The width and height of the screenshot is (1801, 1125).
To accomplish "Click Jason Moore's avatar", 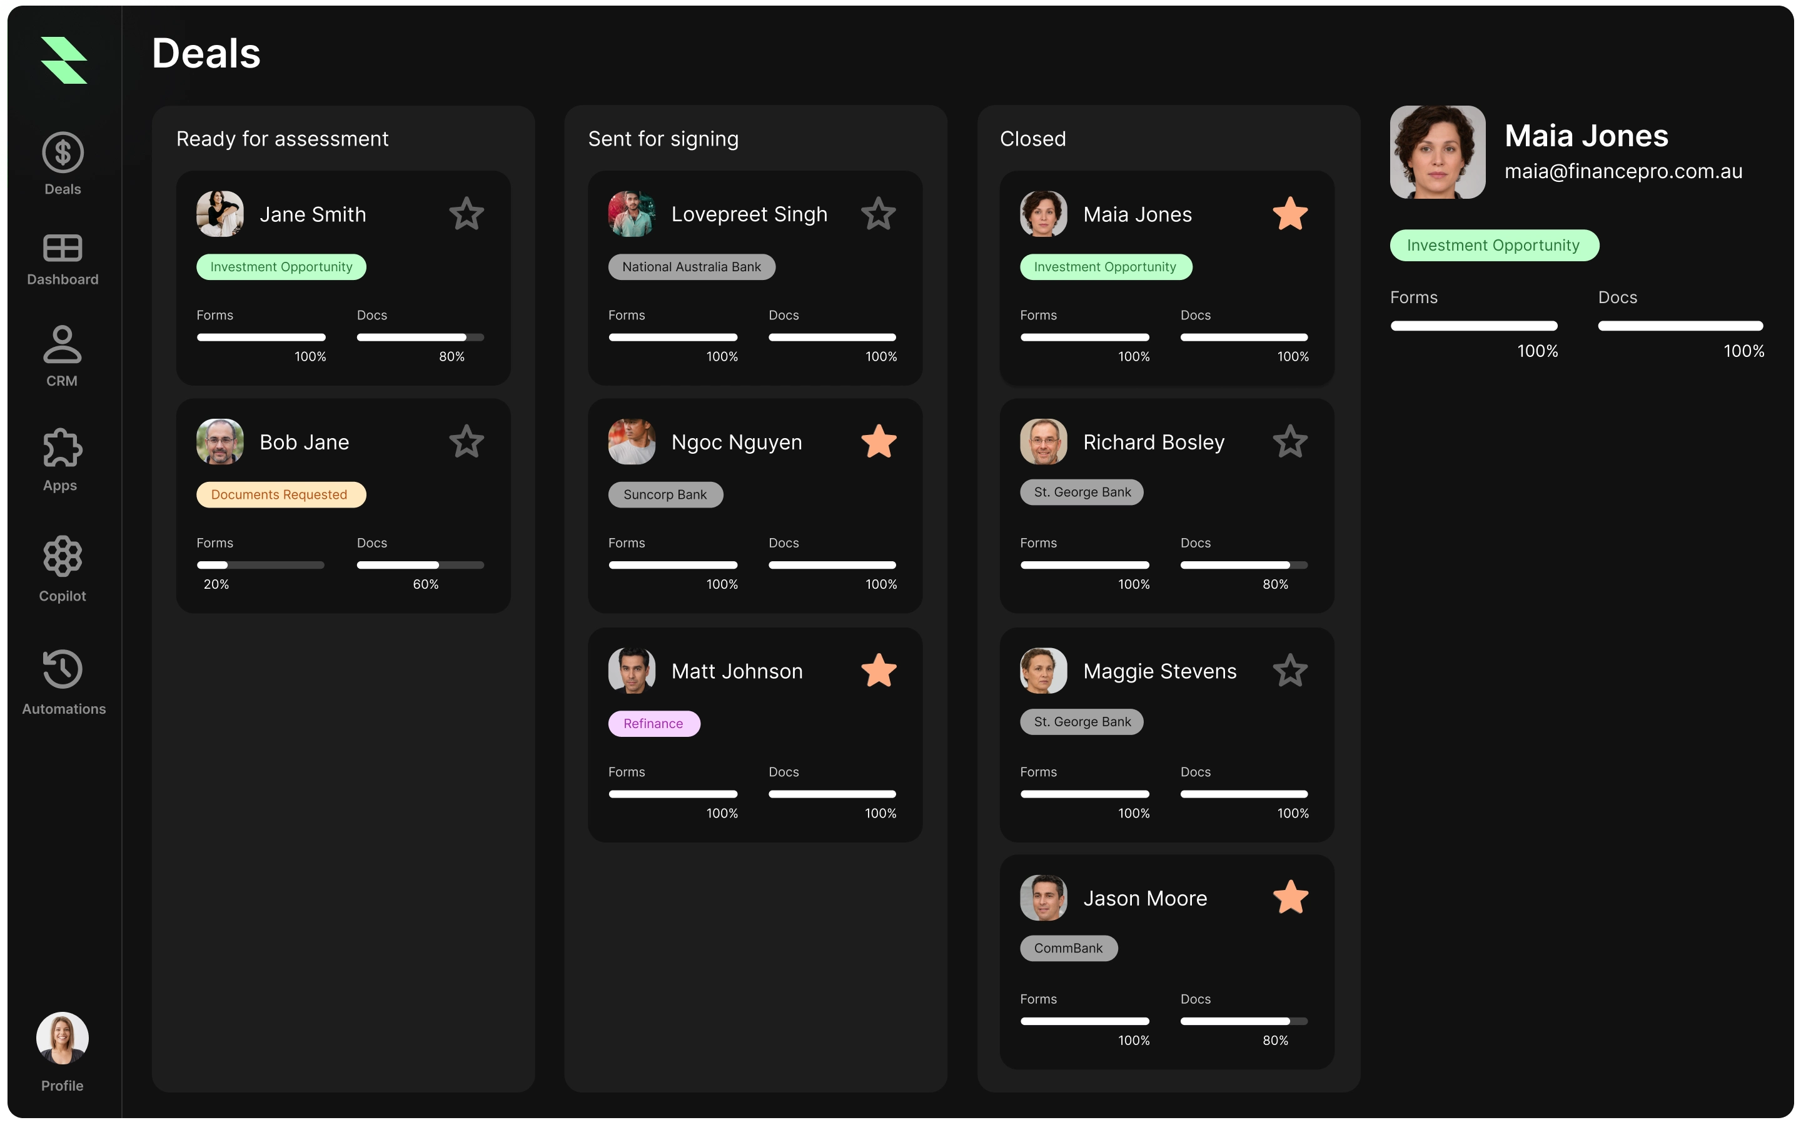I will (1042, 897).
